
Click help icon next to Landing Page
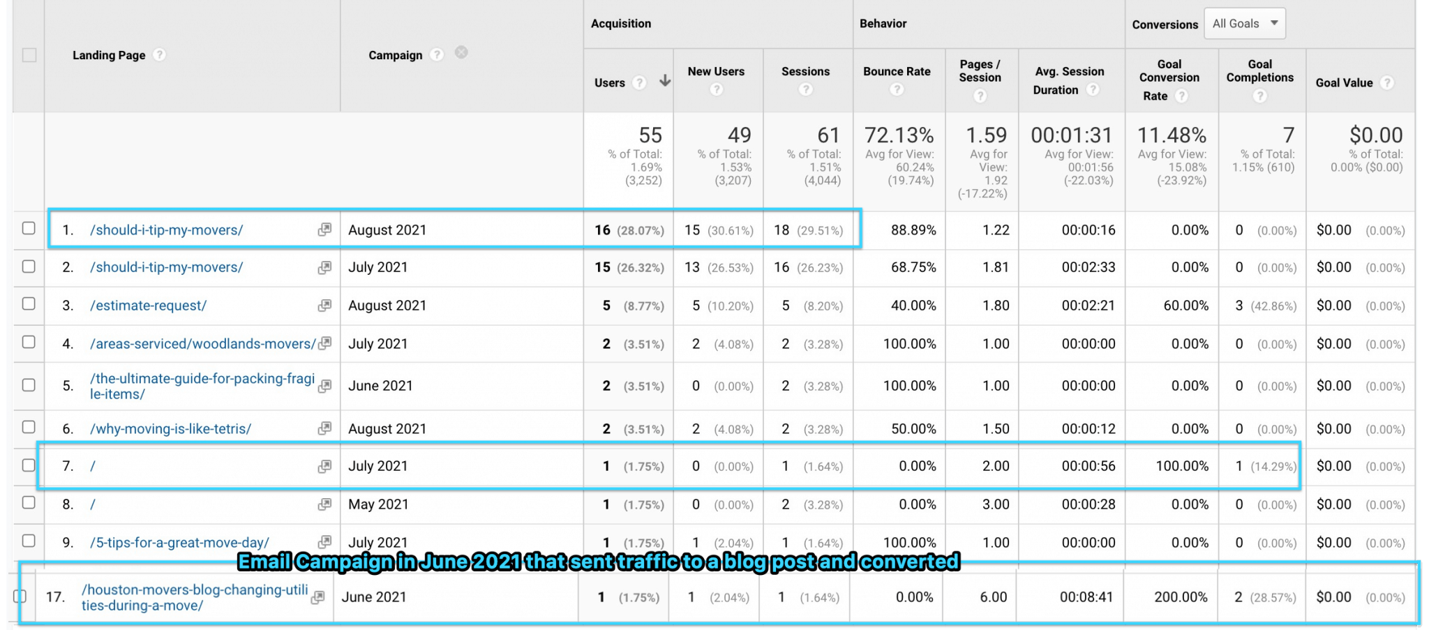tap(160, 55)
